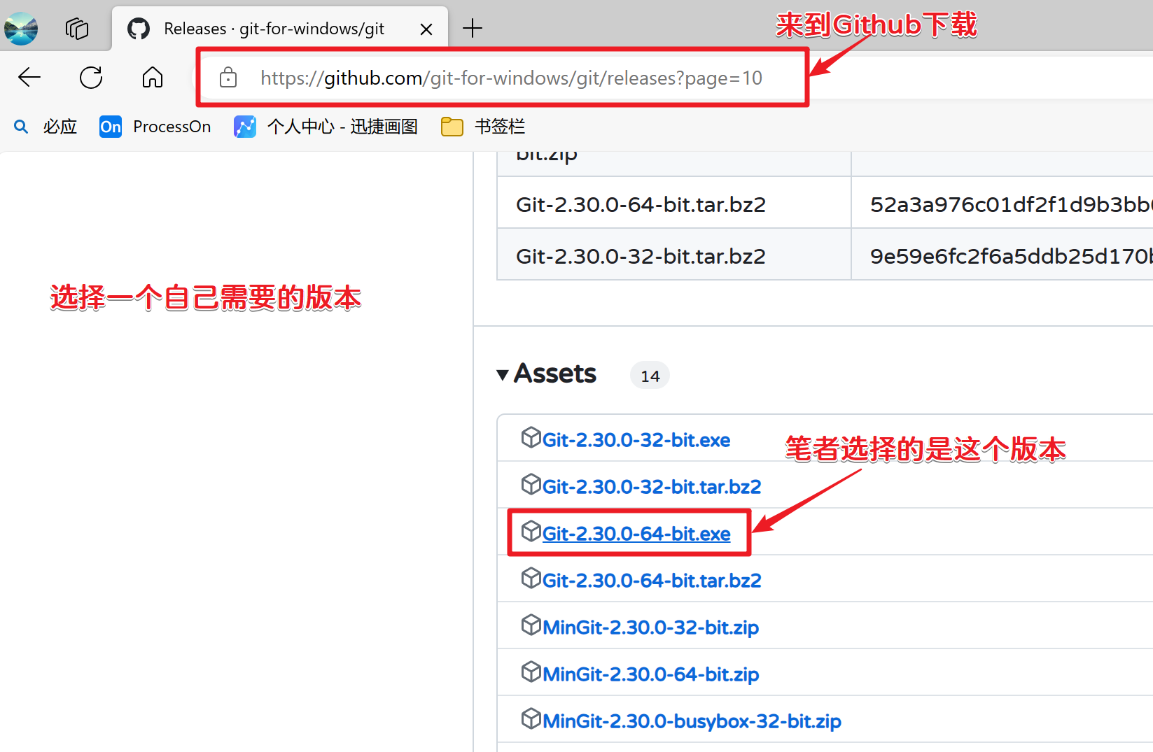Select table cell Git-2.30.0-64-bit.tar.bz2
This screenshot has width=1153, height=752.
coord(674,203)
